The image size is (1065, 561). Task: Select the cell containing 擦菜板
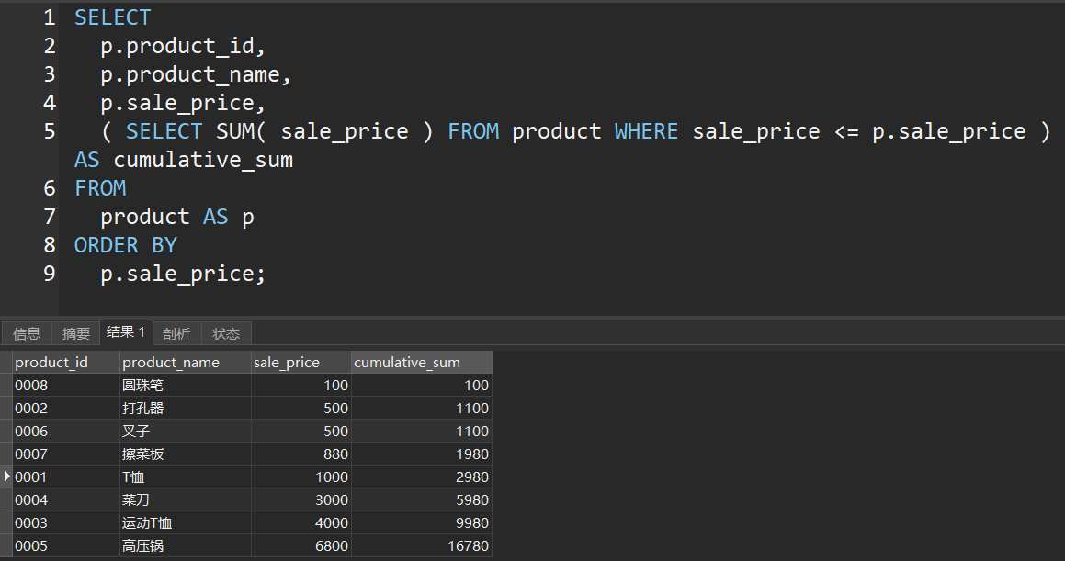tap(142, 454)
